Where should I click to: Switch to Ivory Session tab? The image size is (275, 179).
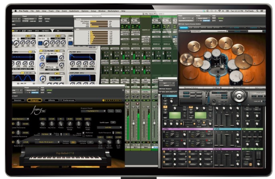click(x=18, y=100)
